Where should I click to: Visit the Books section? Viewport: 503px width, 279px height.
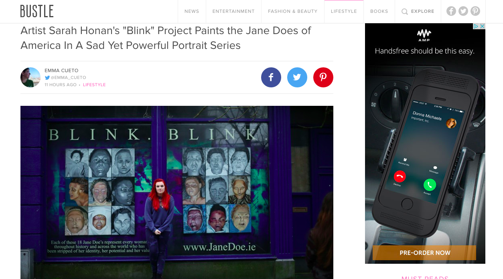[379, 11]
